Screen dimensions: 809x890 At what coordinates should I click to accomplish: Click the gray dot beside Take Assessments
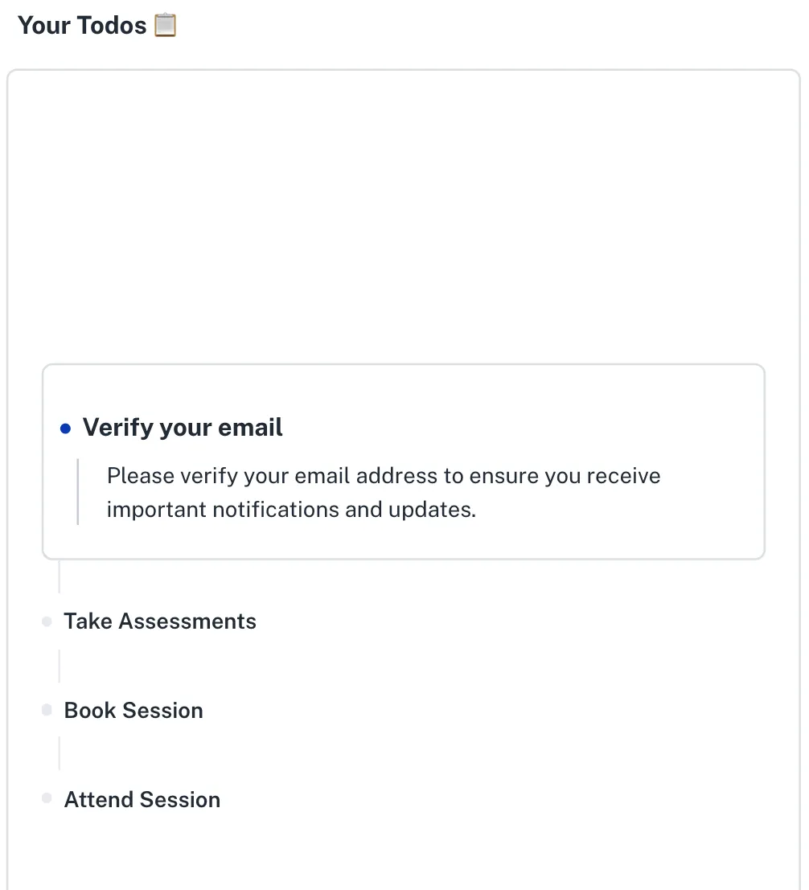click(47, 621)
